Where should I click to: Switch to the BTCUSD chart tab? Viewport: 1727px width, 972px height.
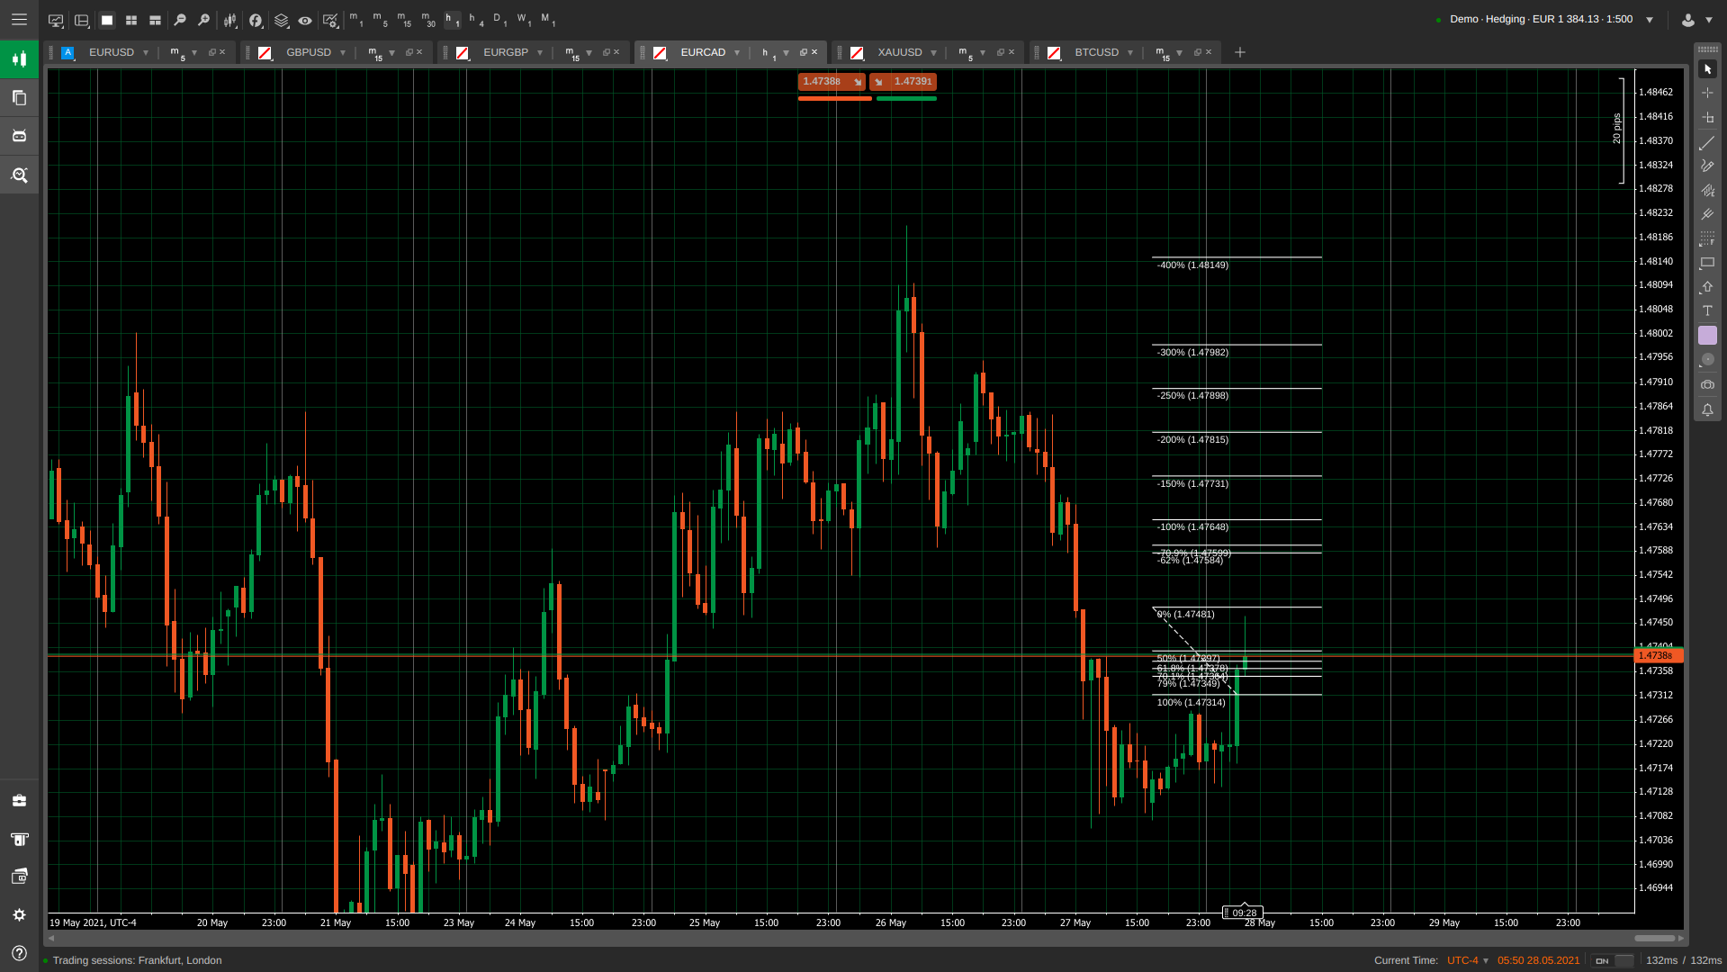coord(1096,52)
